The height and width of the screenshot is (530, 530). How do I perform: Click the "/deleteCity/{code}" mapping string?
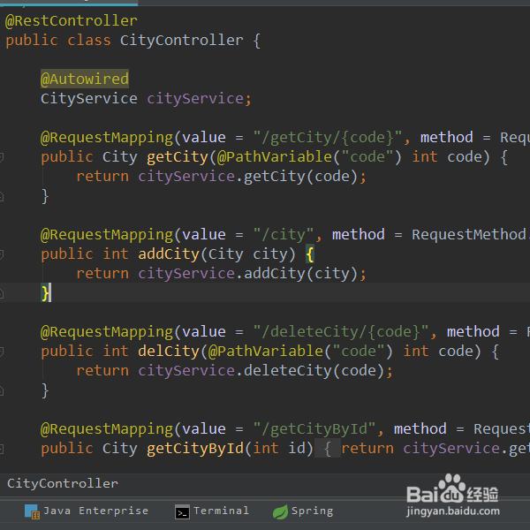(341, 332)
